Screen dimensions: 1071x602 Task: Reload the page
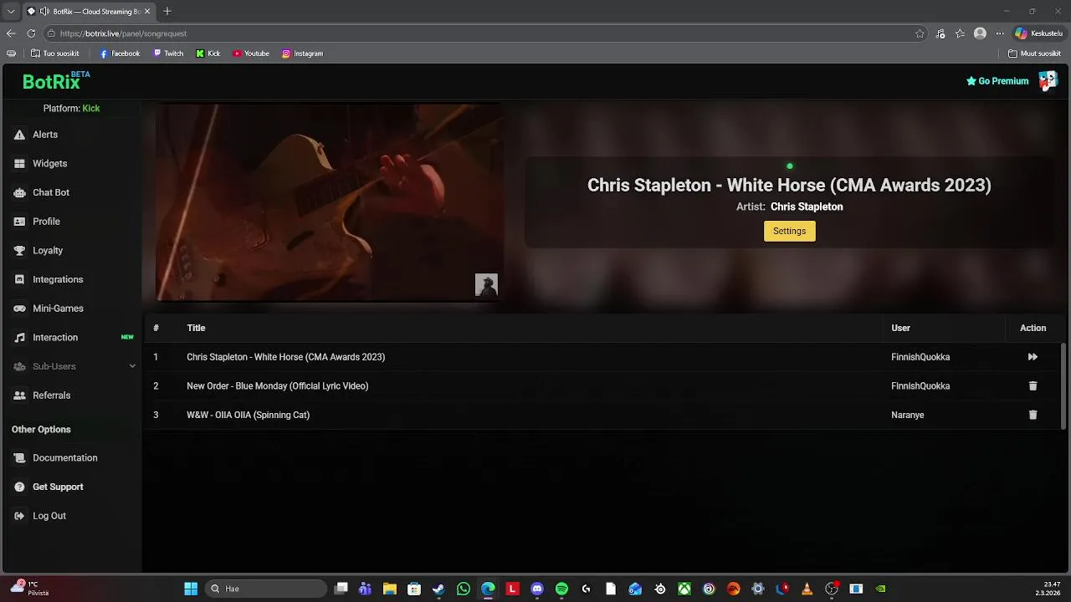[x=31, y=33]
